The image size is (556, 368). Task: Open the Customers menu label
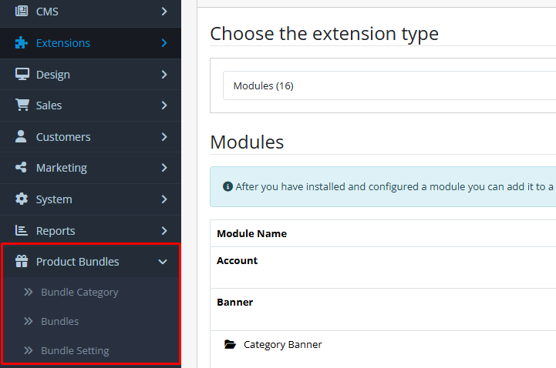[x=63, y=137]
